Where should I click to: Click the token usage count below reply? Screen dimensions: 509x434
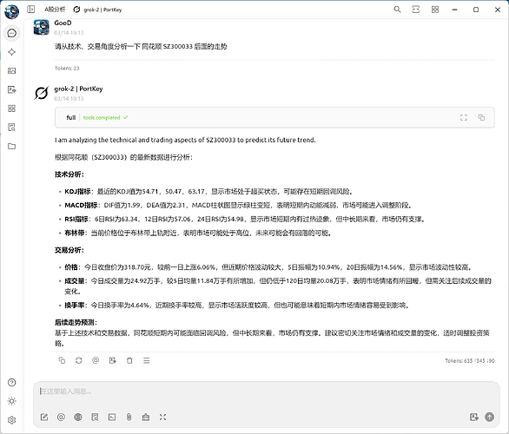tap(469, 361)
